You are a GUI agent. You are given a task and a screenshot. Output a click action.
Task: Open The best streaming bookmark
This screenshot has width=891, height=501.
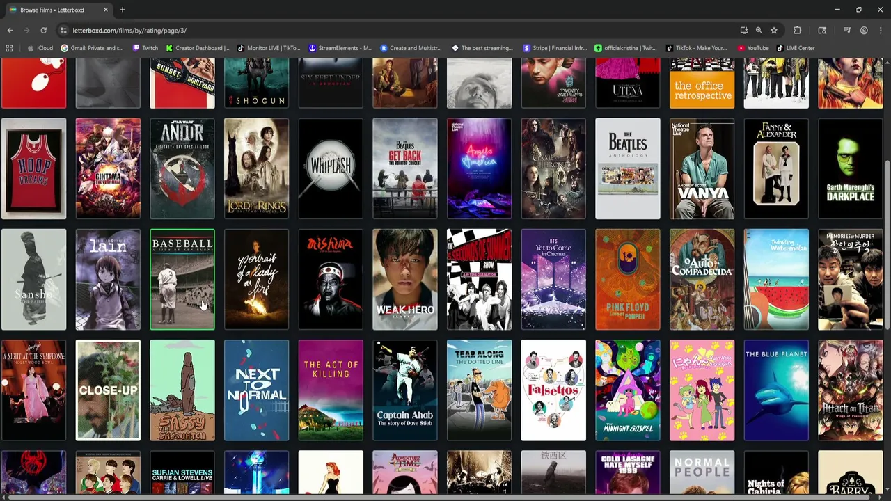click(482, 48)
